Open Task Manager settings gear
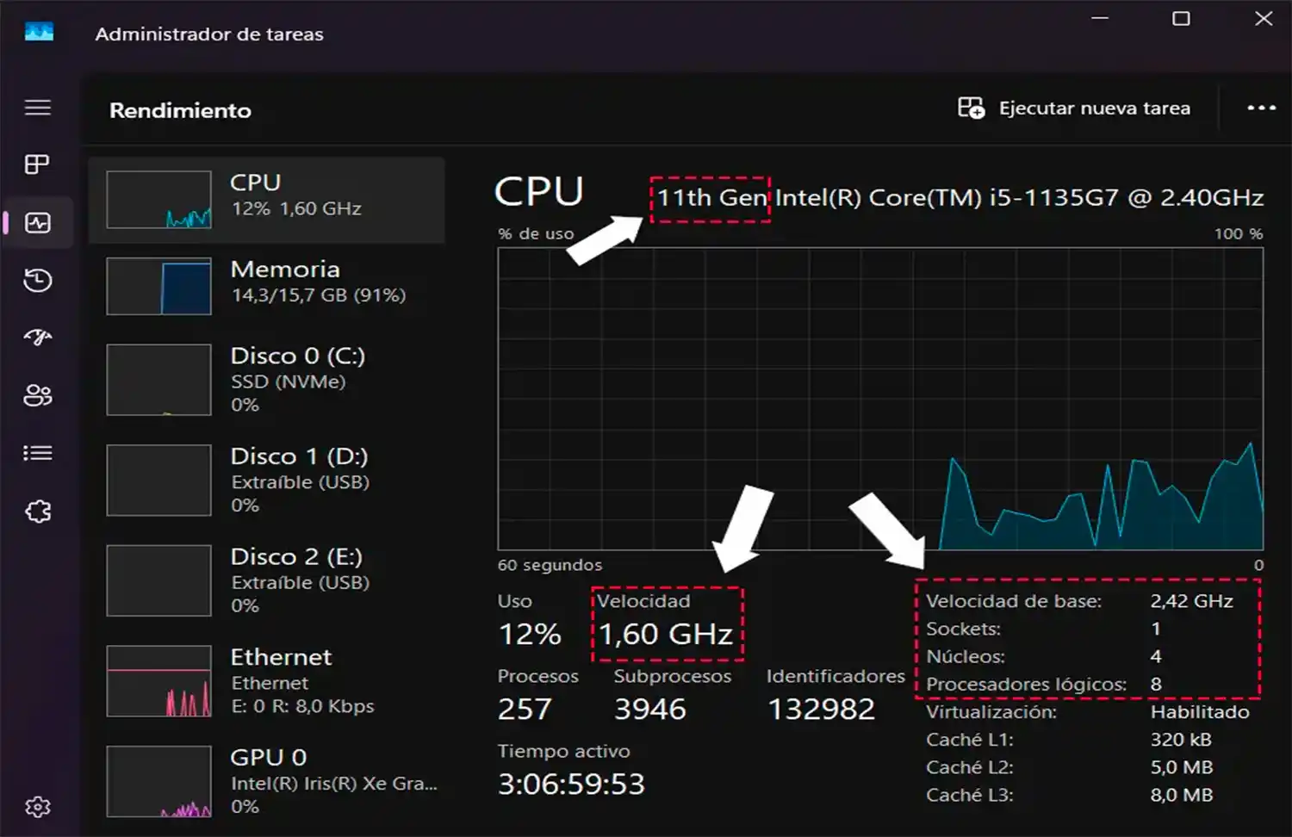 pyautogui.click(x=38, y=807)
